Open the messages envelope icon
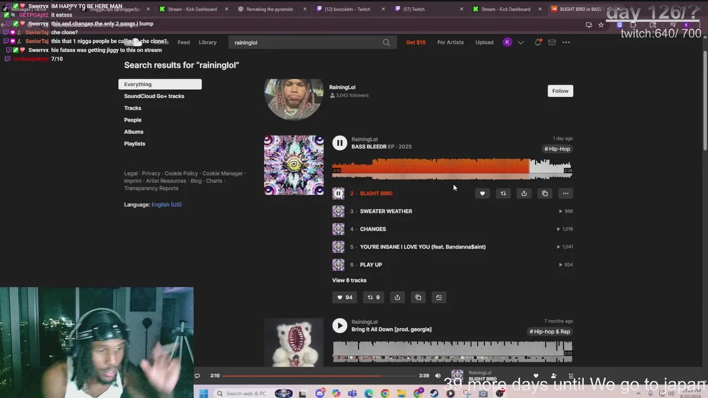Image resolution: width=708 pixels, height=398 pixels. (552, 43)
